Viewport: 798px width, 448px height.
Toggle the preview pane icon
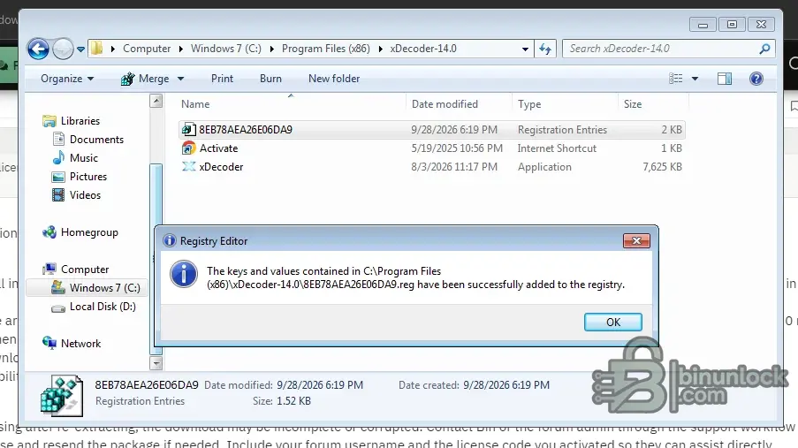point(724,79)
